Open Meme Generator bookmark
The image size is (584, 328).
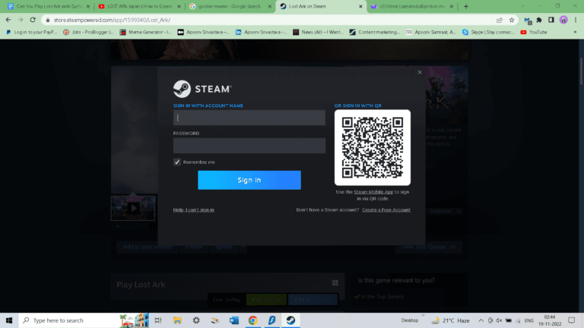point(146,33)
